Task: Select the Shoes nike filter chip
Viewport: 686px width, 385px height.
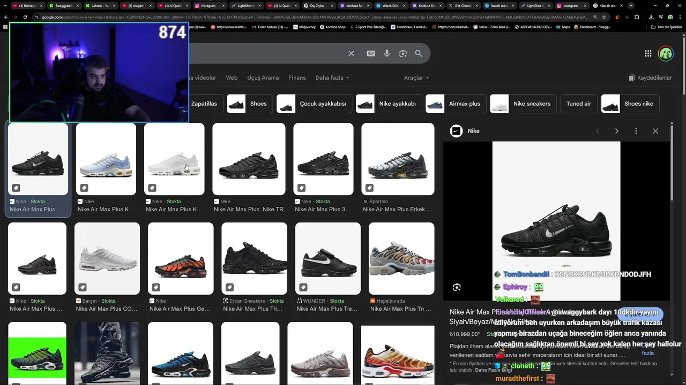Action: coord(630,104)
